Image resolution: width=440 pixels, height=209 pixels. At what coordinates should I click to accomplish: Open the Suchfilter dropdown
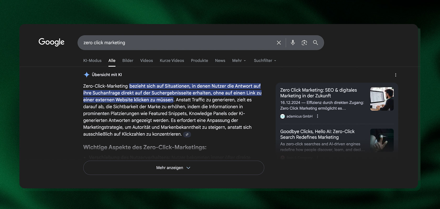click(265, 61)
